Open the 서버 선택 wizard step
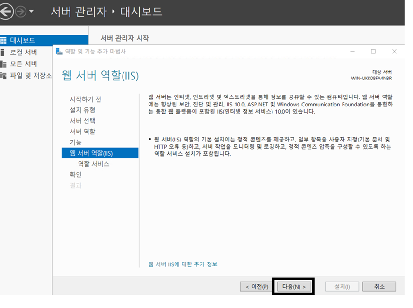 point(82,121)
